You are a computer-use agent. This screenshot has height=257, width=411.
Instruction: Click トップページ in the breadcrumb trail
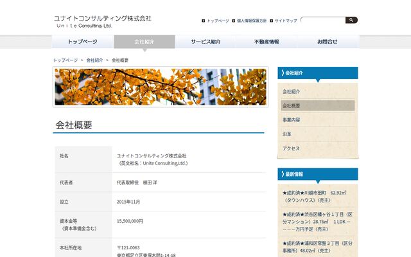tap(66, 60)
